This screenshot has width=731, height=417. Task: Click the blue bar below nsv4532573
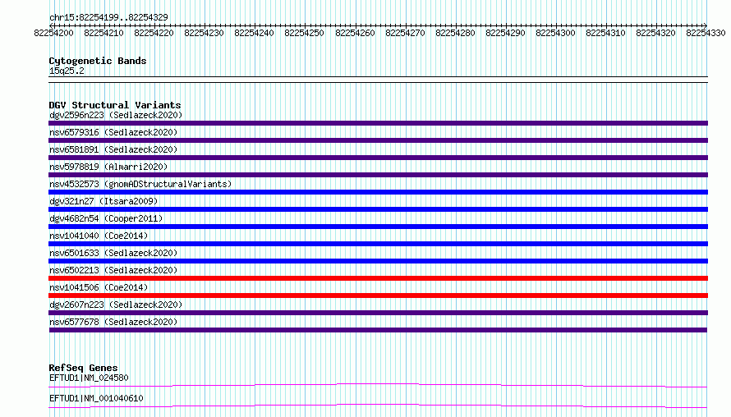point(378,192)
